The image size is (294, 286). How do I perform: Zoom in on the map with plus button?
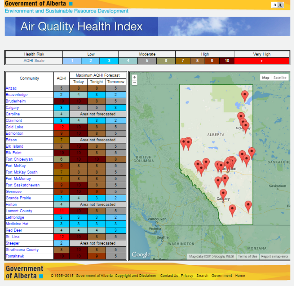coord(134,77)
